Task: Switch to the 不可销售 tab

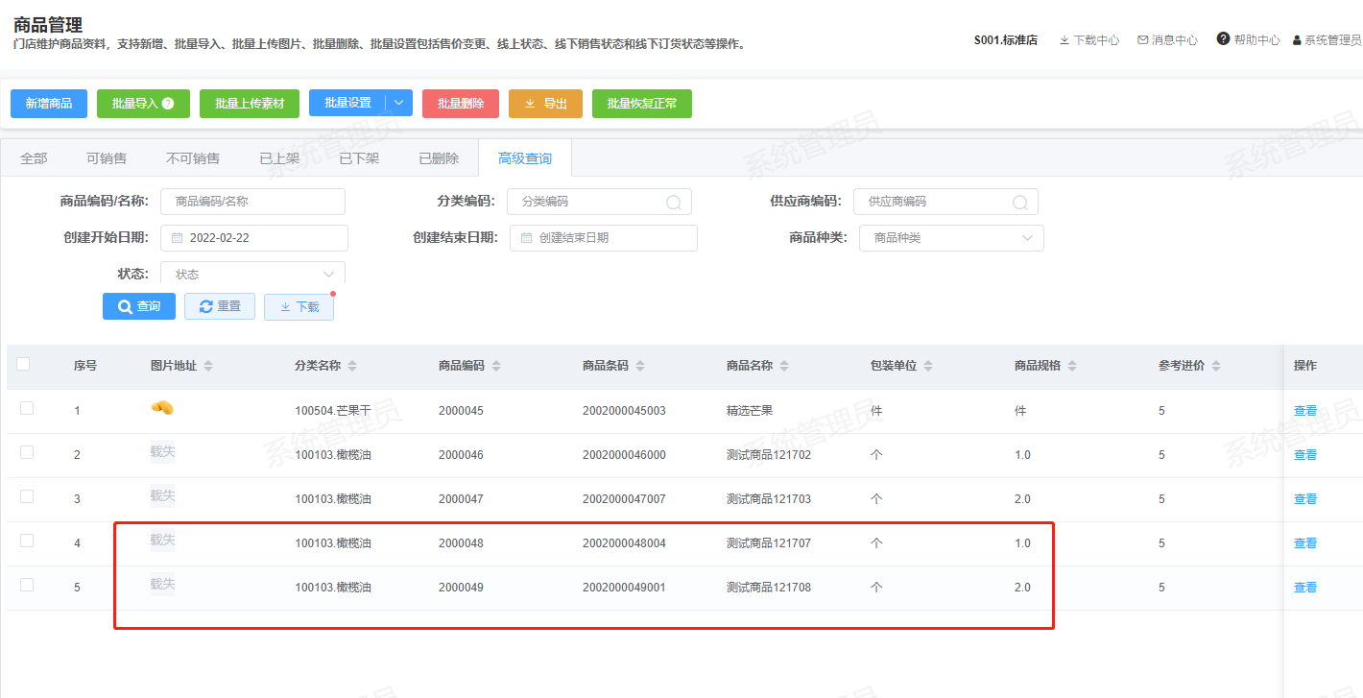Action: [193, 158]
